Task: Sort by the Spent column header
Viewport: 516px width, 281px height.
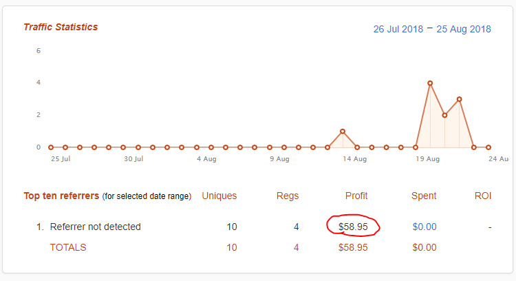Action: click(x=424, y=196)
